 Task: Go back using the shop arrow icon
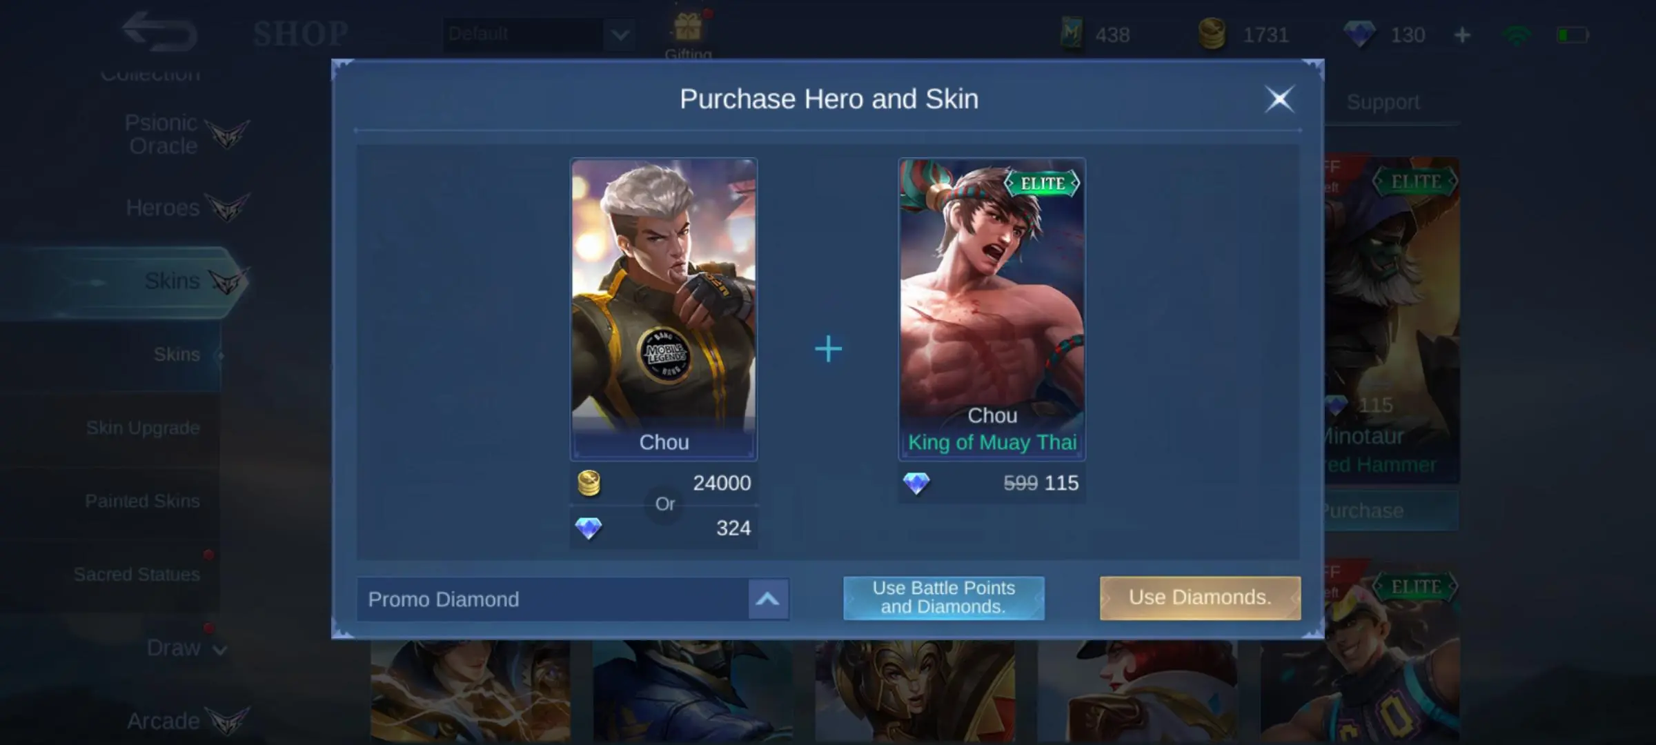(159, 32)
